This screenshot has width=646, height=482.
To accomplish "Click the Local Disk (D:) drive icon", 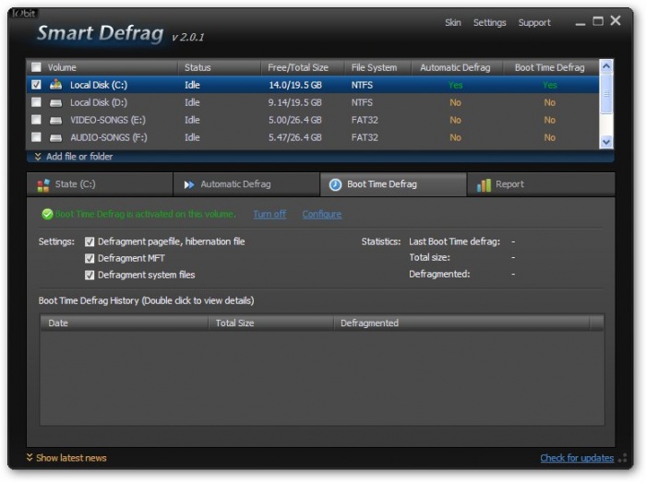I will (55, 103).
